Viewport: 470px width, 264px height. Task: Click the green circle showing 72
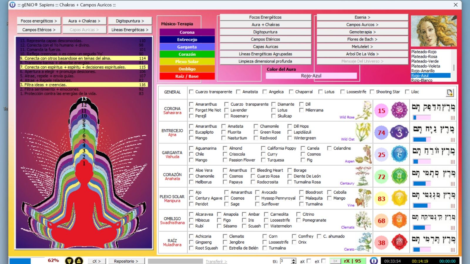coord(381,177)
